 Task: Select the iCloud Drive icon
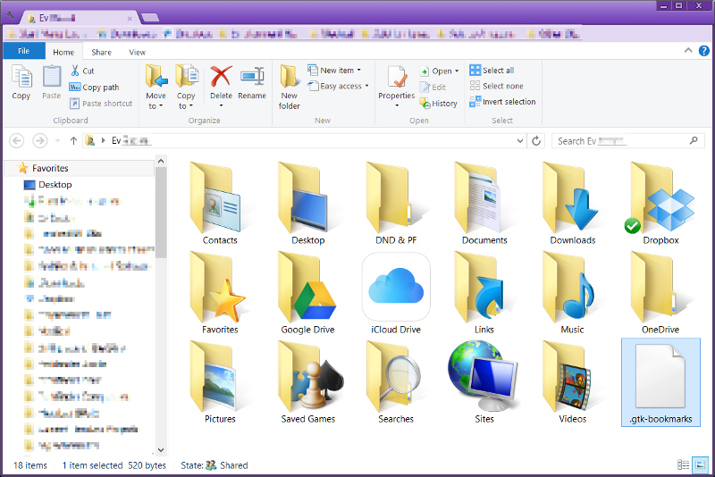click(396, 293)
